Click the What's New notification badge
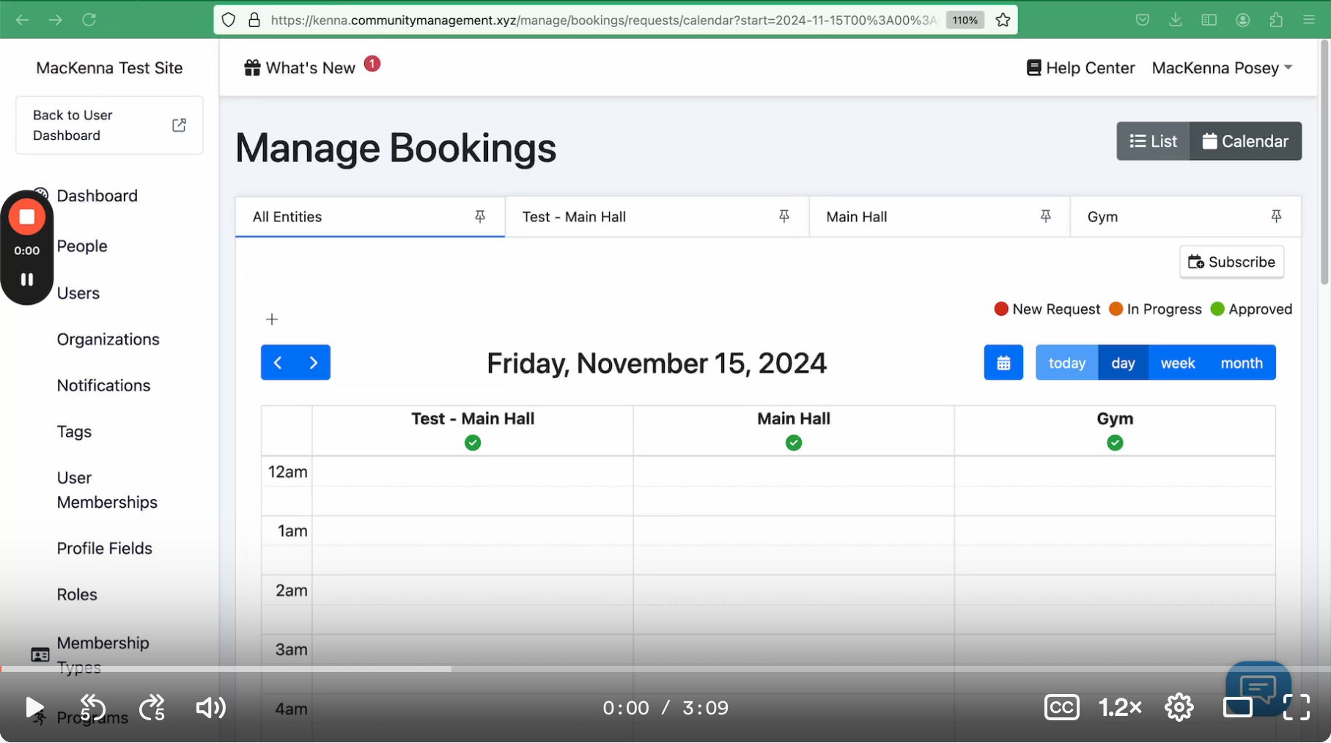 (x=372, y=64)
